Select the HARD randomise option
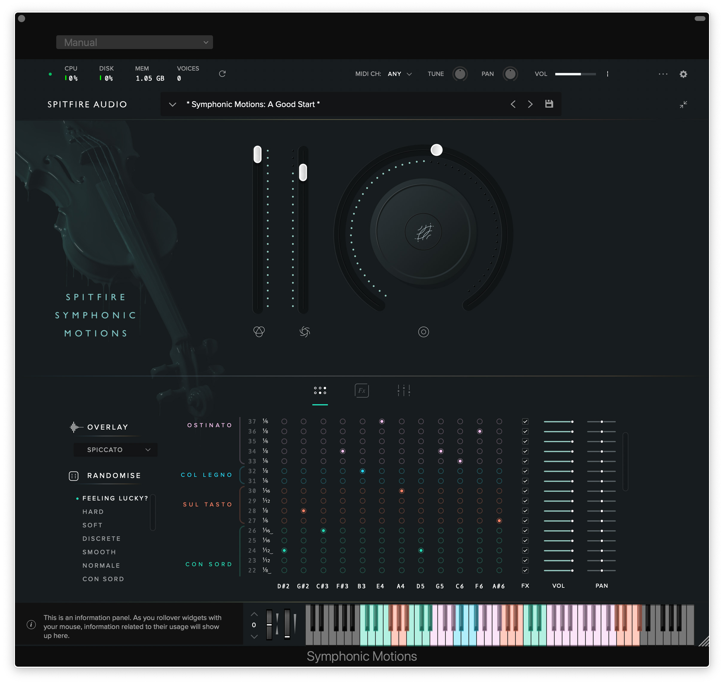 click(93, 512)
